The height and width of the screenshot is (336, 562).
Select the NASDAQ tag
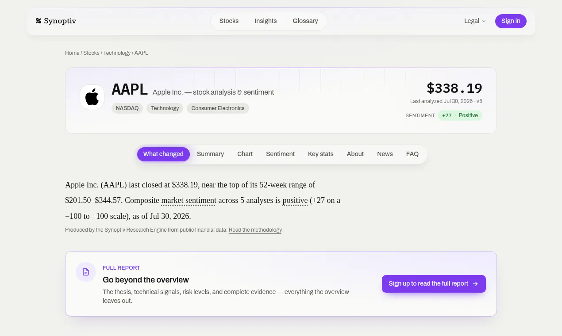[x=127, y=108]
